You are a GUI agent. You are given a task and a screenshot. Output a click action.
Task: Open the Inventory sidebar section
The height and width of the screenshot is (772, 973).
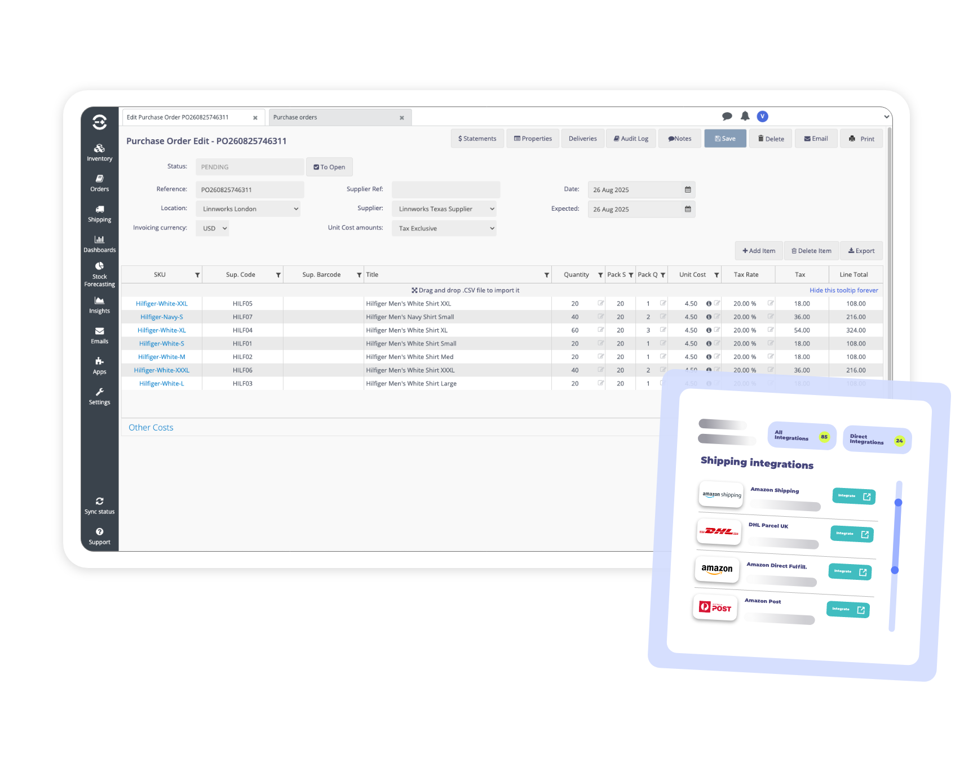(99, 153)
